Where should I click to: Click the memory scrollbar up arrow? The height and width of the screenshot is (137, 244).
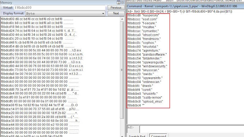(122, 19)
